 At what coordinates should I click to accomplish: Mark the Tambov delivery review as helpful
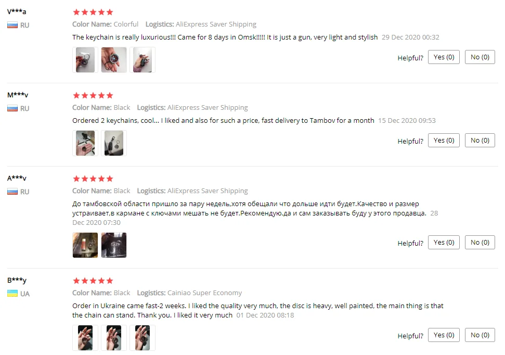click(x=444, y=140)
